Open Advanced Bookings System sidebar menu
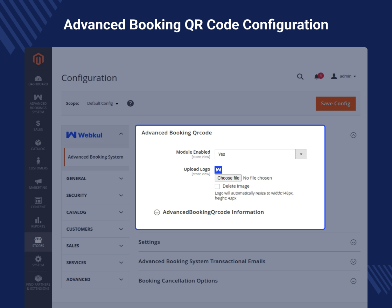Screen dimensions: 392x308 38,104
